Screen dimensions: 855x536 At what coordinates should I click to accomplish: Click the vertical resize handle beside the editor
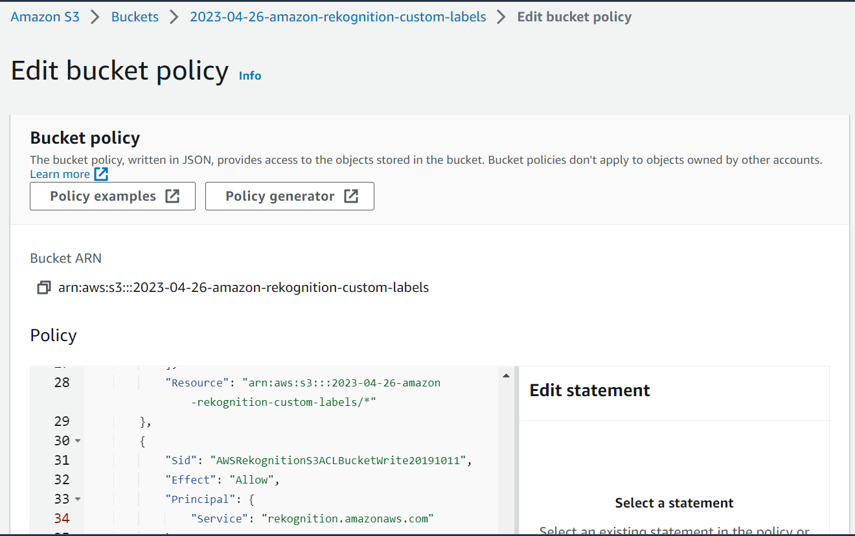point(516,450)
